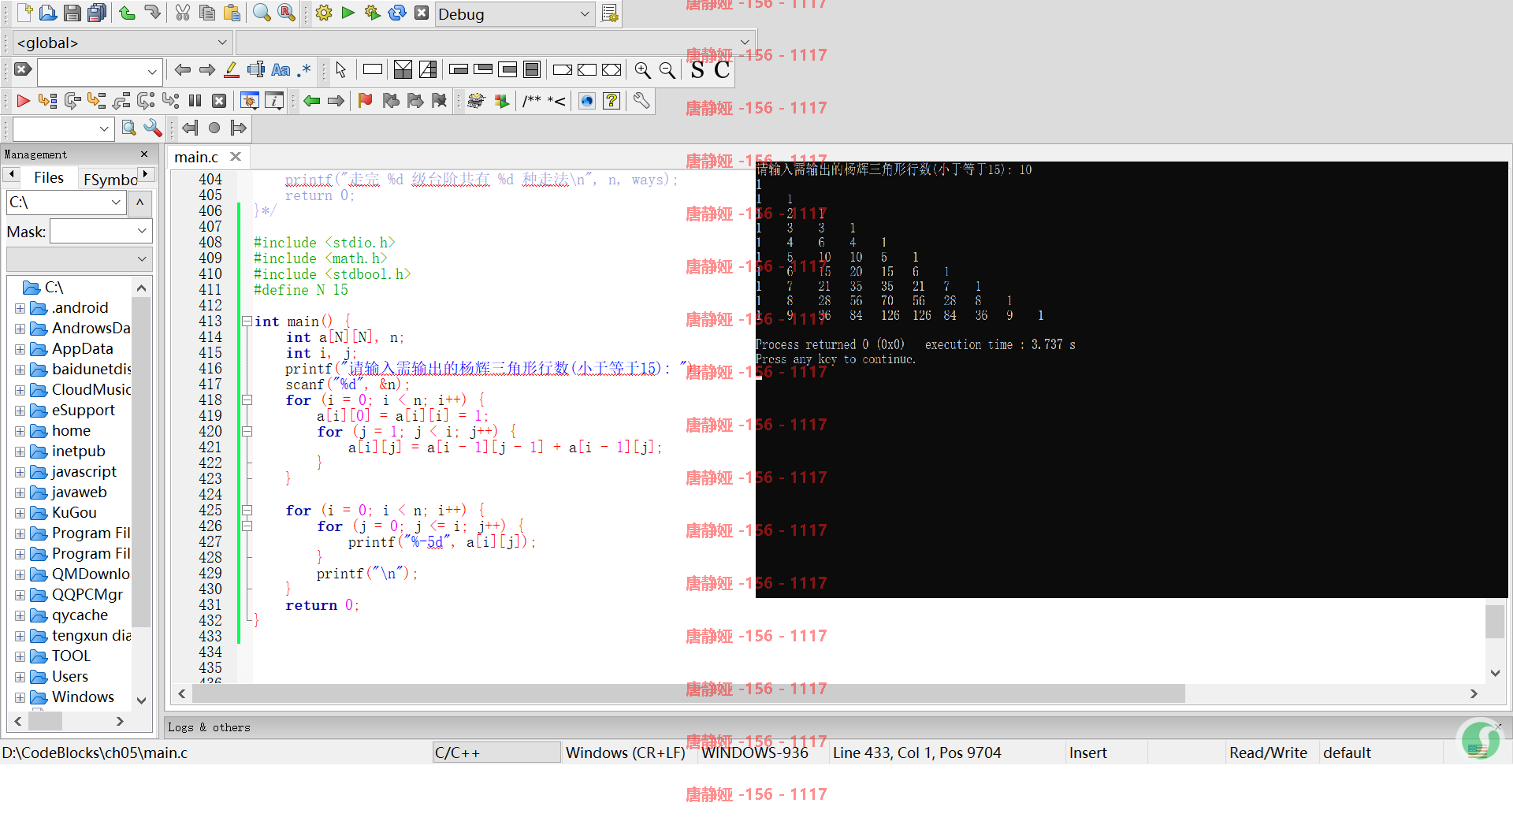Toggle highlight occurrences pencil option
This screenshot has height=825, width=1513.
coord(232,70)
